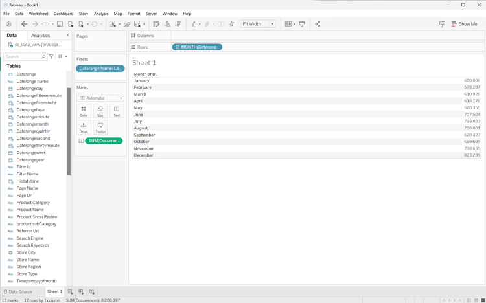The image size is (486, 303).
Task: Click the Sheet 1 title
Action: (144, 63)
